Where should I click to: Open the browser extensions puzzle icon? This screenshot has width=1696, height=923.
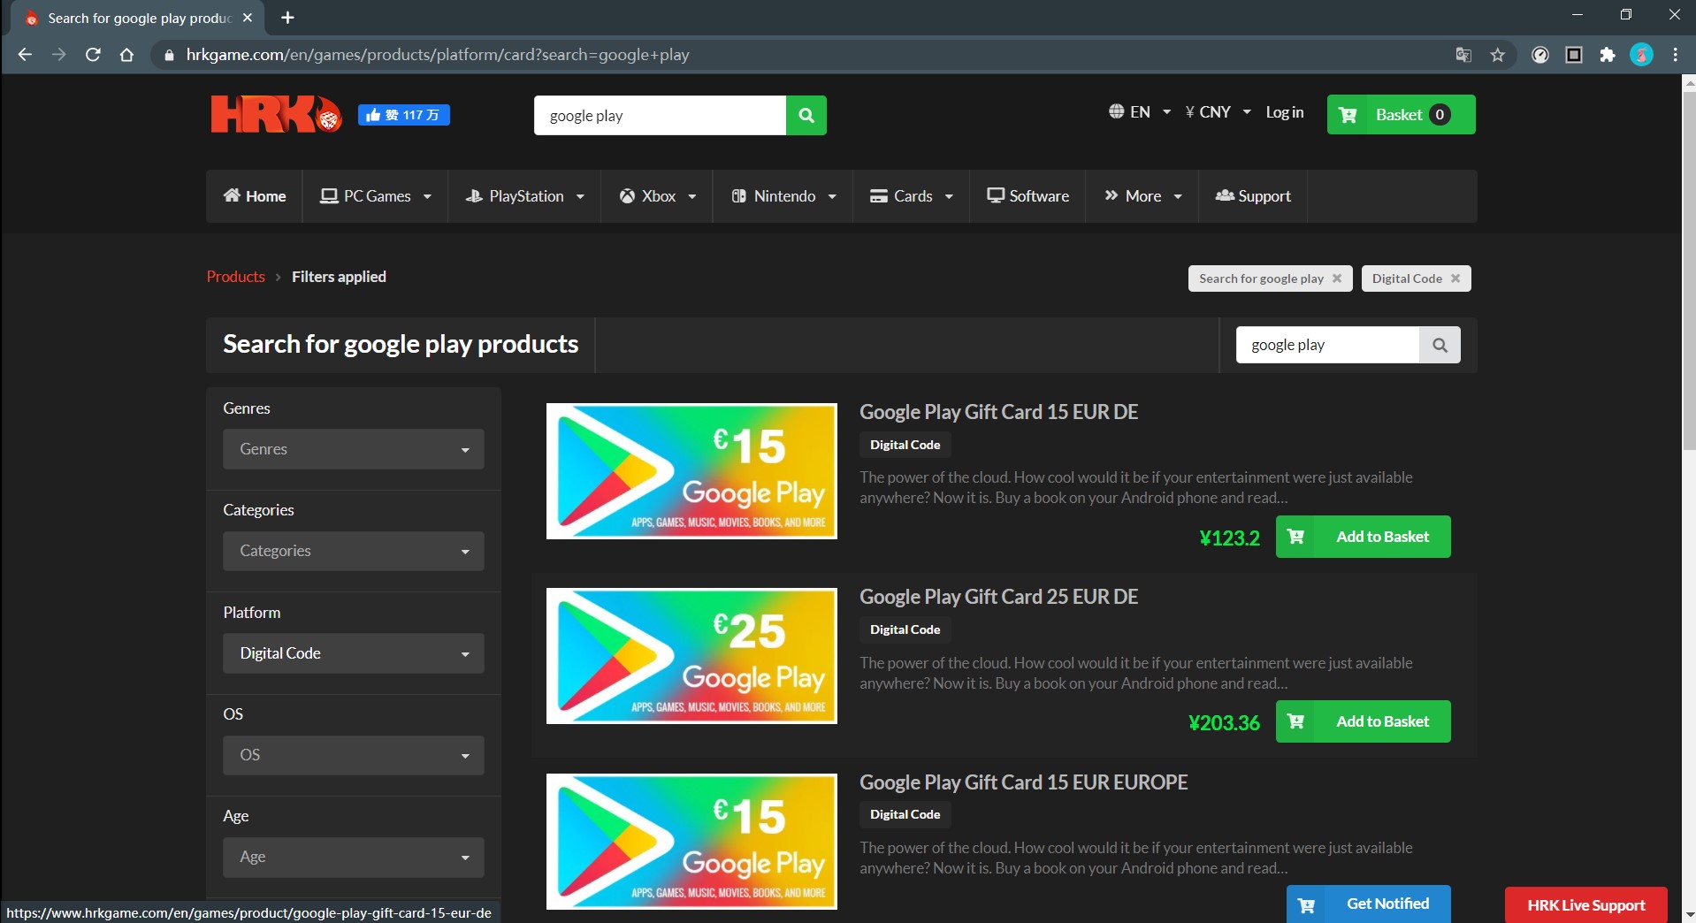pyautogui.click(x=1608, y=55)
